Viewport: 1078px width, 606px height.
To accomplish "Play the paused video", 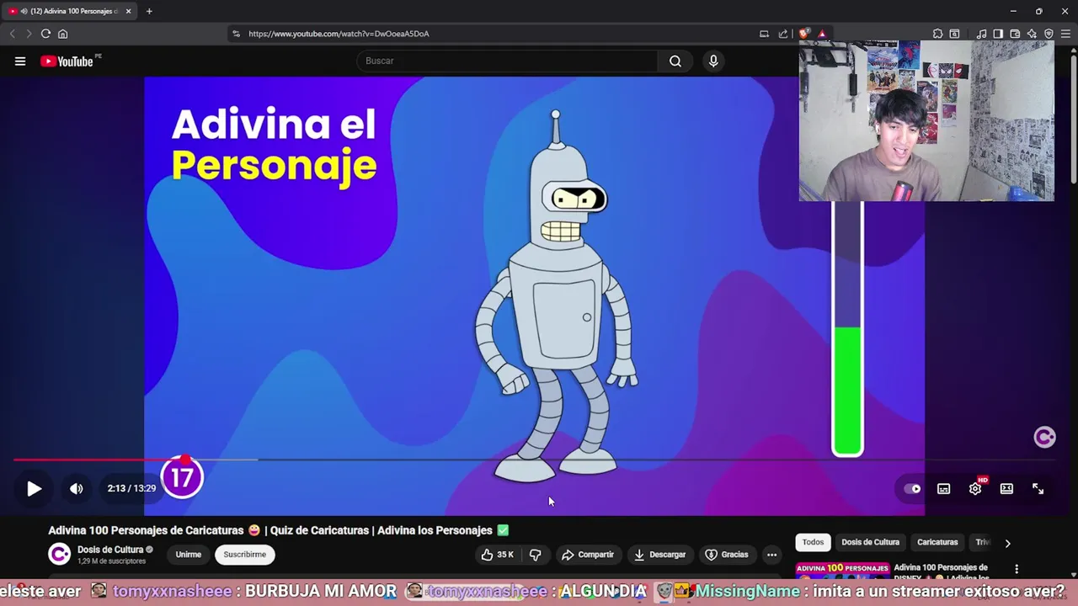I will pos(34,488).
